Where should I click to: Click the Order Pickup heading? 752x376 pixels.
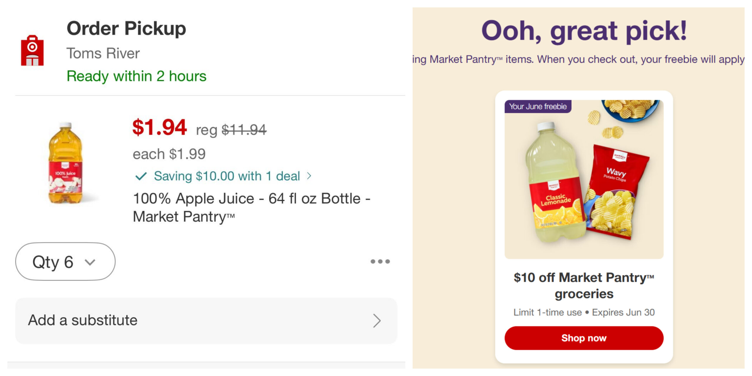point(126,28)
